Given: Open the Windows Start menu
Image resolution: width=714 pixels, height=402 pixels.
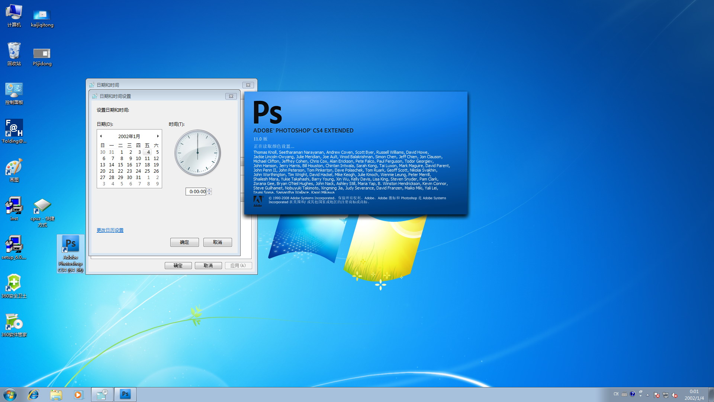Looking at the screenshot, I should [x=10, y=395].
